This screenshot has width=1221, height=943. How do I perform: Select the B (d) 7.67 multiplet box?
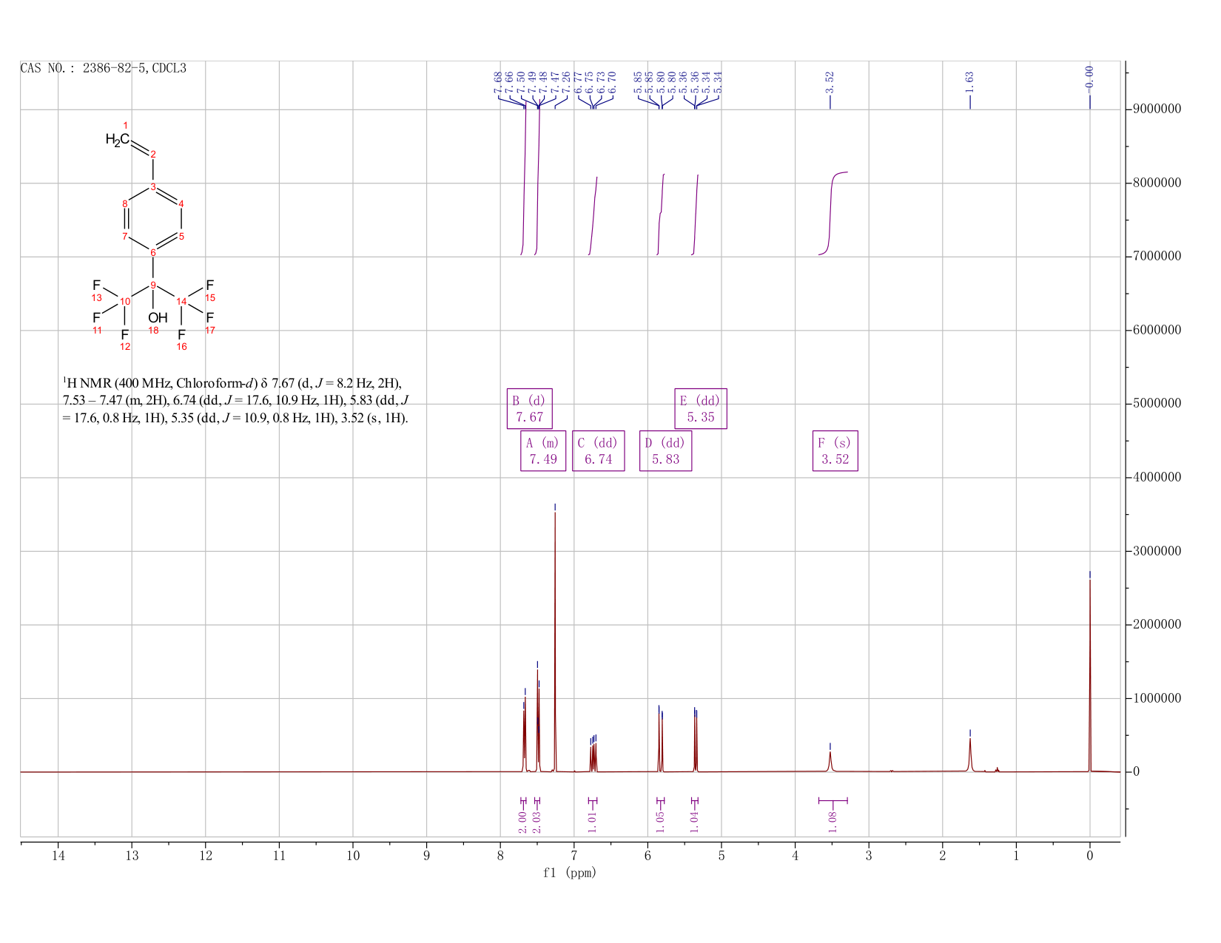[x=530, y=408]
